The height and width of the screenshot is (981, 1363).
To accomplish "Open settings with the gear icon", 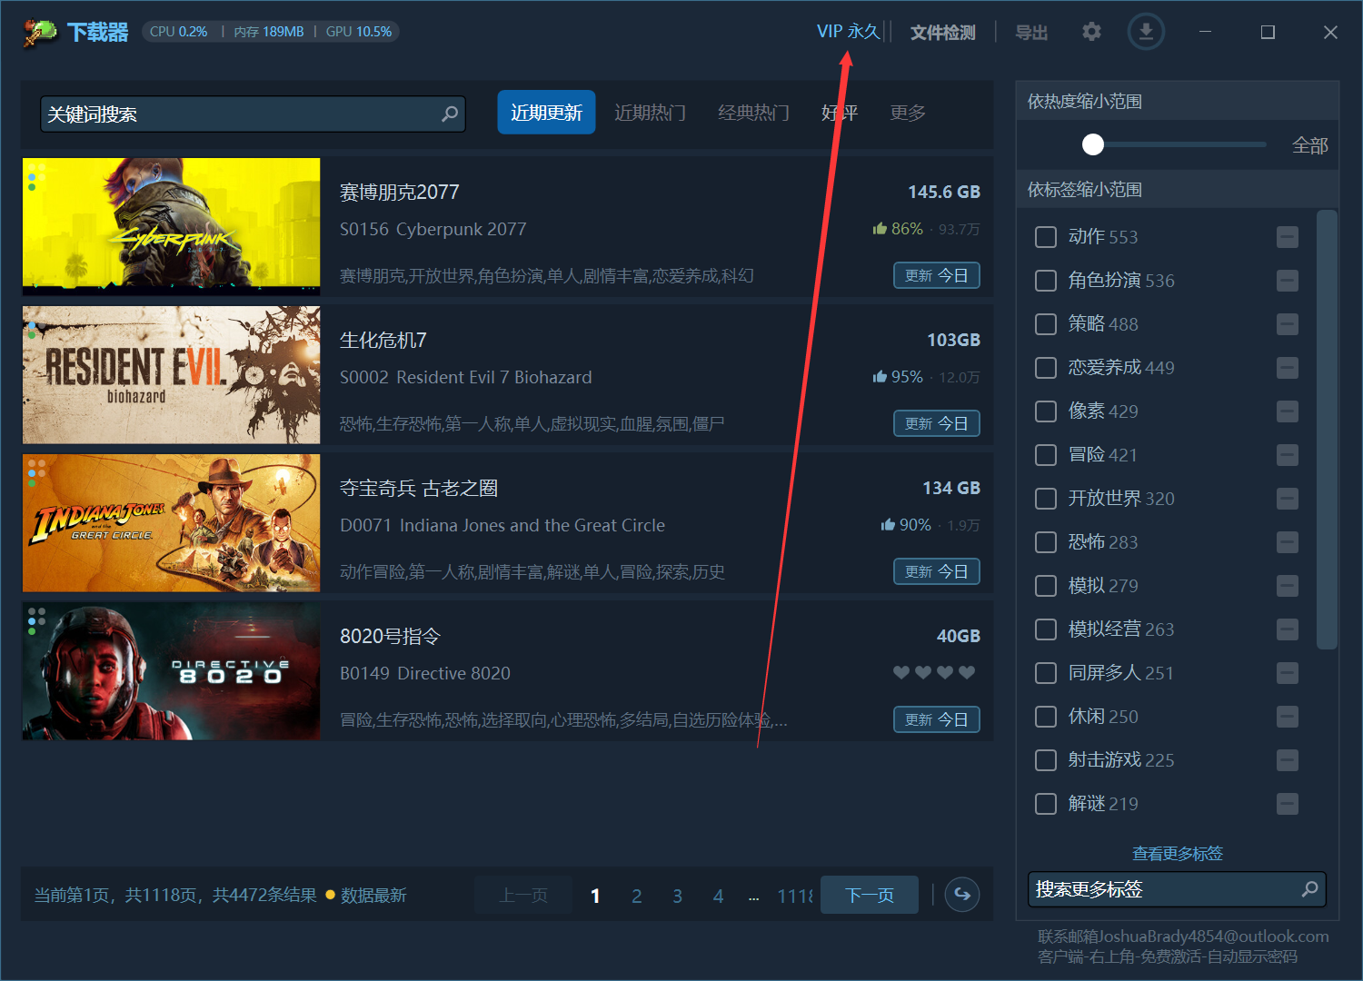I will coord(1091,32).
